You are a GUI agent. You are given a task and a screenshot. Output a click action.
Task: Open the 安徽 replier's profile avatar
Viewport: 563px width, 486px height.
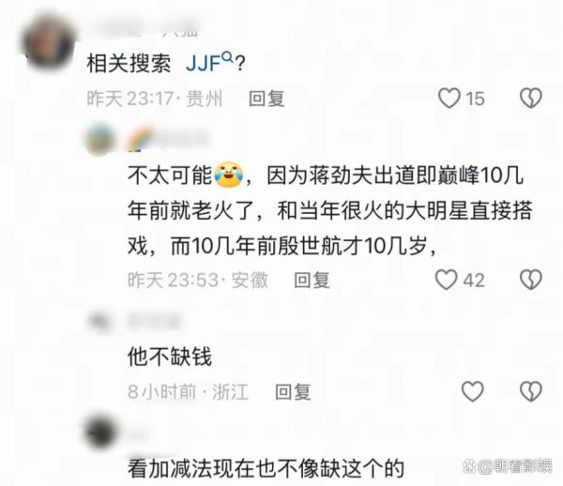coord(101,139)
